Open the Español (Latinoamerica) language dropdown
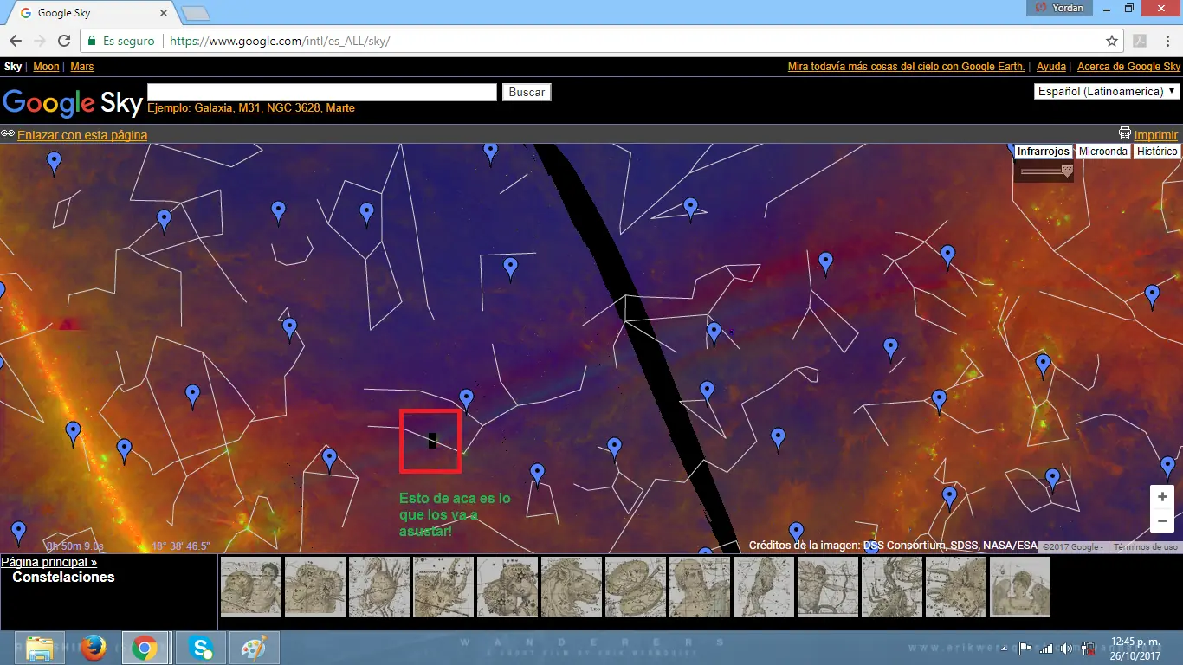Image resolution: width=1183 pixels, height=665 pixels. point(1108,91)
